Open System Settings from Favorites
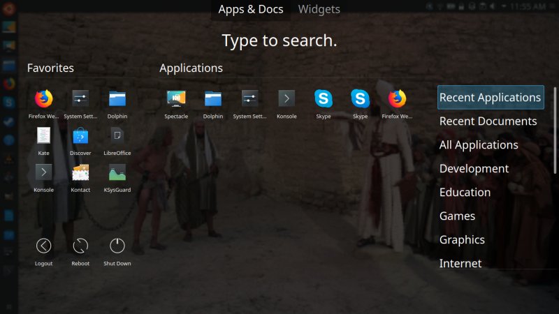559x314 pixels. [x=80, y=99]
